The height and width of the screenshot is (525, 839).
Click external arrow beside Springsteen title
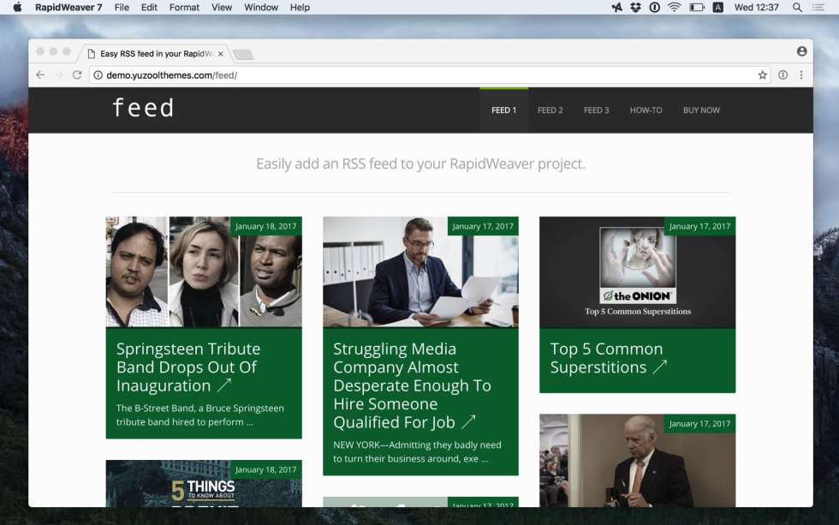224,385
